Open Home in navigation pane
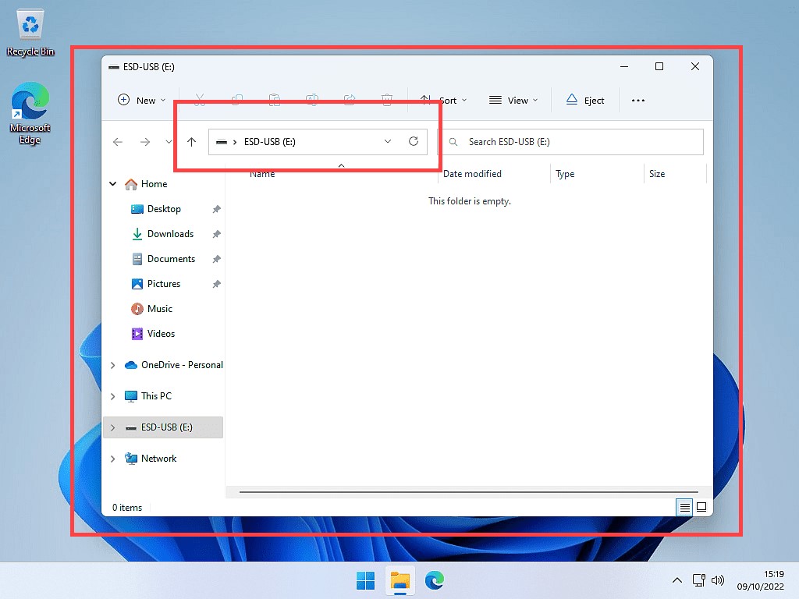The width and height of the screenshot is (799, 599). point(146,184)
